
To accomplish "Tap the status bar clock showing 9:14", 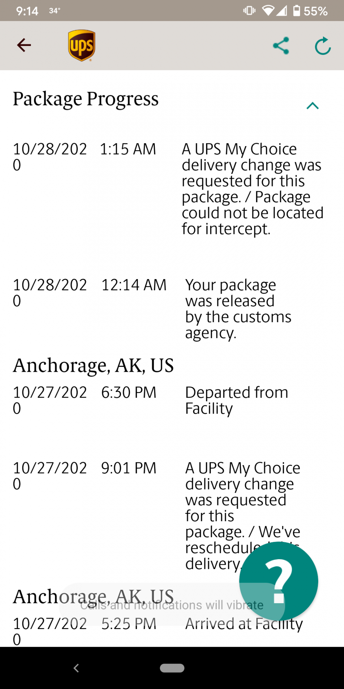I will coord(27,11).
